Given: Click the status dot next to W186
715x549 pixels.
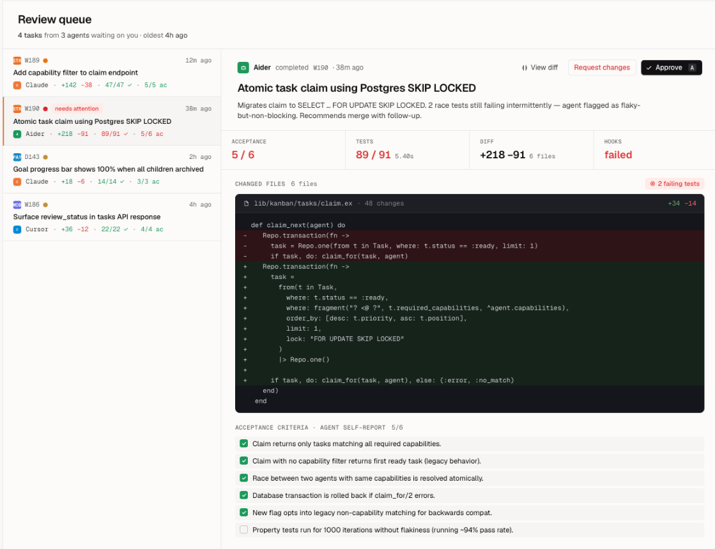Looking at the screenshot, I should point(45,205).
